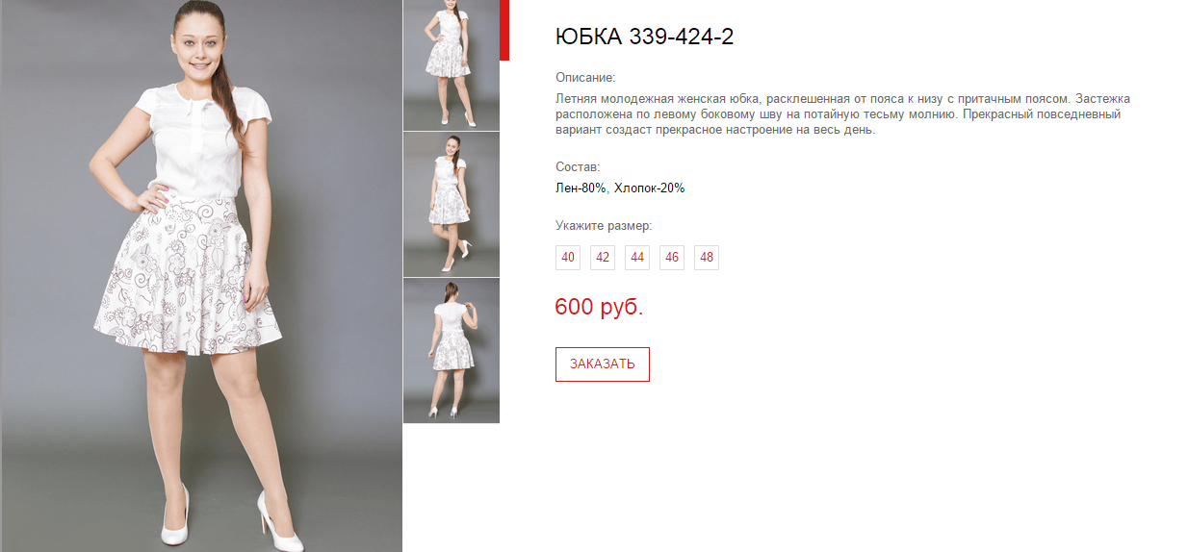Click the red vertical thumbnail indicator bar
This screenshot has height=552, width=1188.
pos(504,30)
